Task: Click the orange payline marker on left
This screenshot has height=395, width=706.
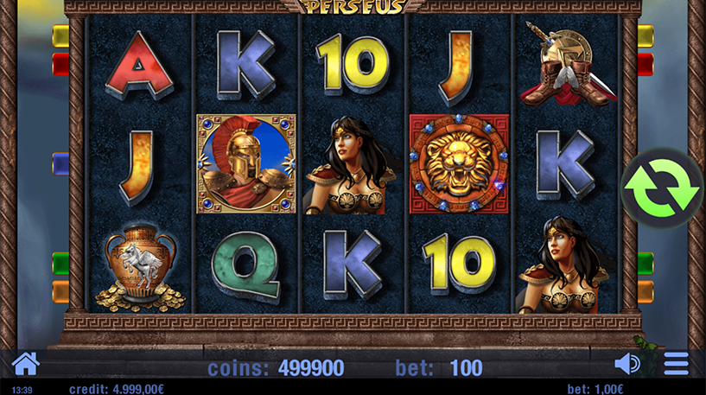Action: [x=60, y=291]
